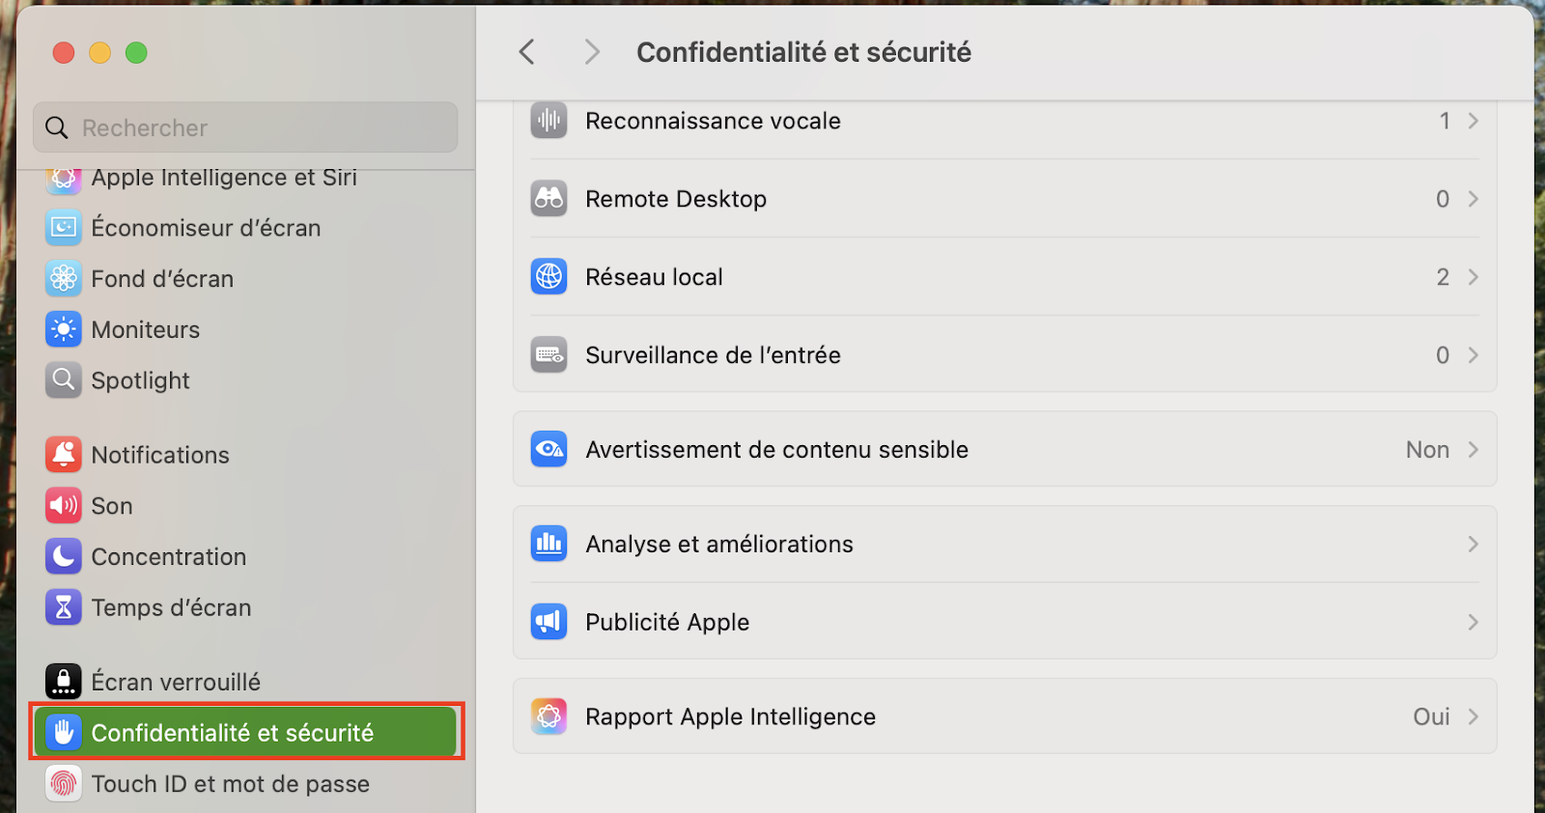This screenshot has width=1545, height=813.
Task: Select the Remote Desktop binoculars icon
Action: (x=548, y=198)
